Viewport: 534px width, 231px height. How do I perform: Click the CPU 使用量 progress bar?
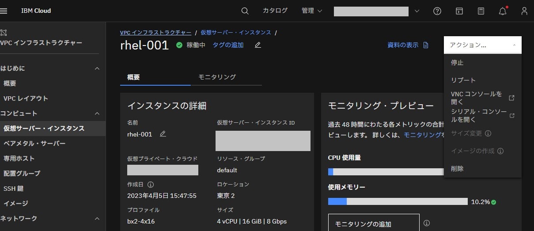(x=386, y=172)
